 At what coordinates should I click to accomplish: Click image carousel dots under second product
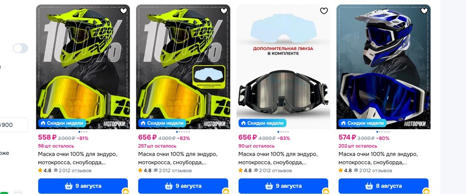pyautogui.click(x=183, y=132)
